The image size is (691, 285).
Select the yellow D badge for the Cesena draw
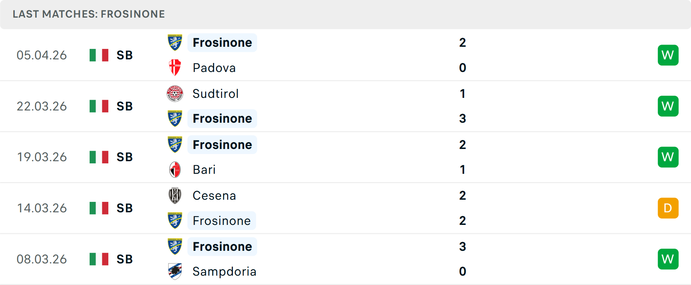[668, 208]
